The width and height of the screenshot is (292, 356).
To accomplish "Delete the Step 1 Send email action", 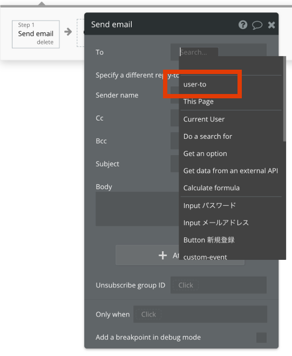I will [x=45, y=42].
